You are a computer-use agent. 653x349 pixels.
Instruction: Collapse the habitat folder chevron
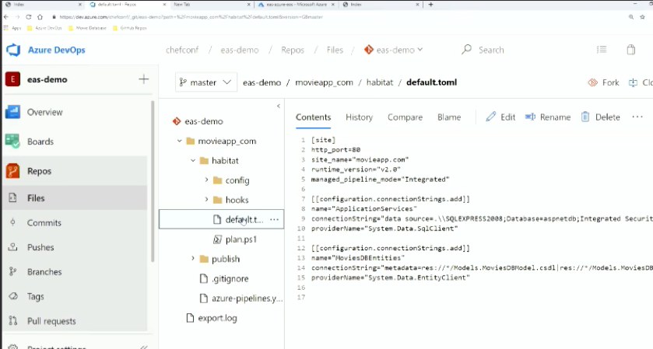(x=193, y=161)
